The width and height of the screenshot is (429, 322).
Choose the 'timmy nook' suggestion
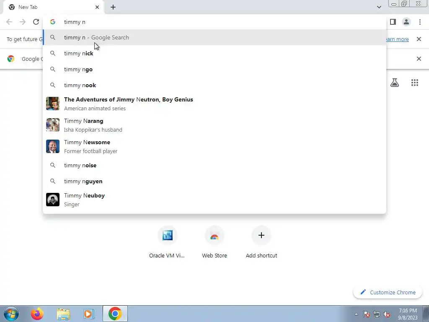pyautogui.click(x=214, y=85)
